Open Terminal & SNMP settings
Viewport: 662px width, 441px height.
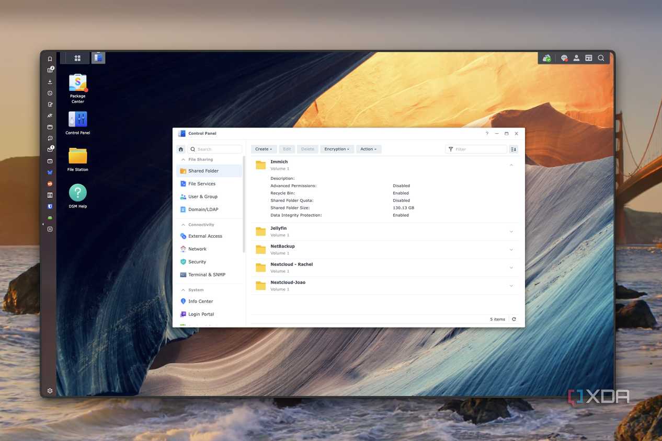209,275
